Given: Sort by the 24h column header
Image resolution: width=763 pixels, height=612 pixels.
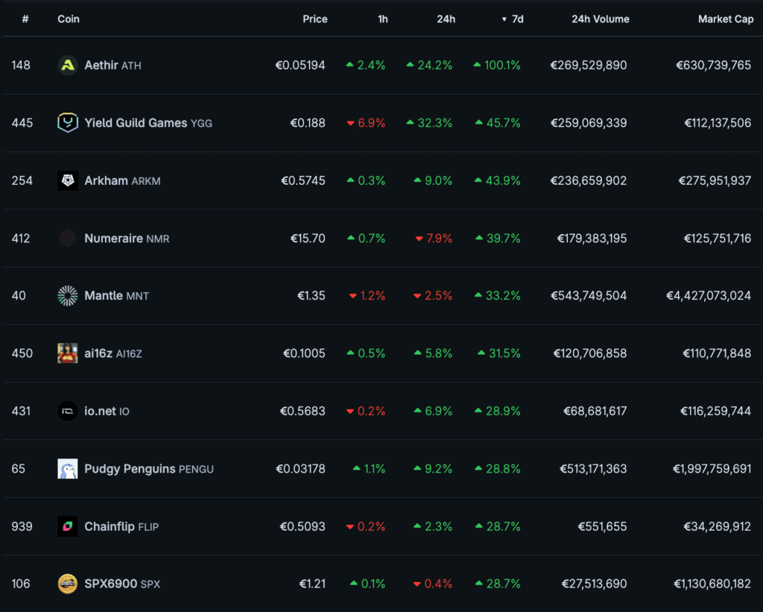Looking at the screenshot, I should [x=446, y=19].
